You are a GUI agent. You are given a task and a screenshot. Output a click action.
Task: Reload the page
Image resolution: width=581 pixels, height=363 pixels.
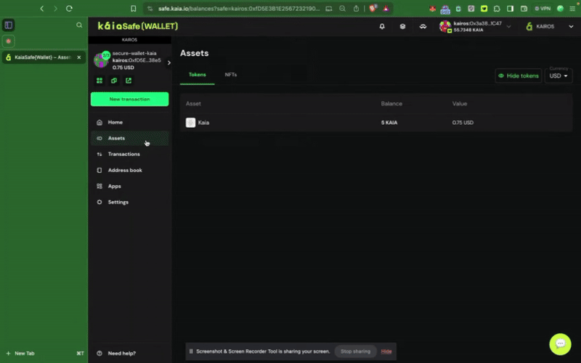[x=69, y=8]
